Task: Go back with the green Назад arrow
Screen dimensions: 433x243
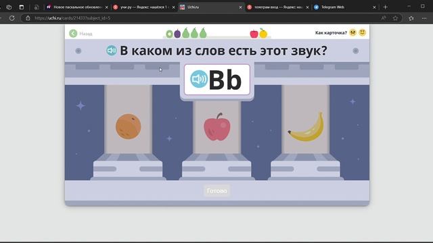Action: click(73, 34)
